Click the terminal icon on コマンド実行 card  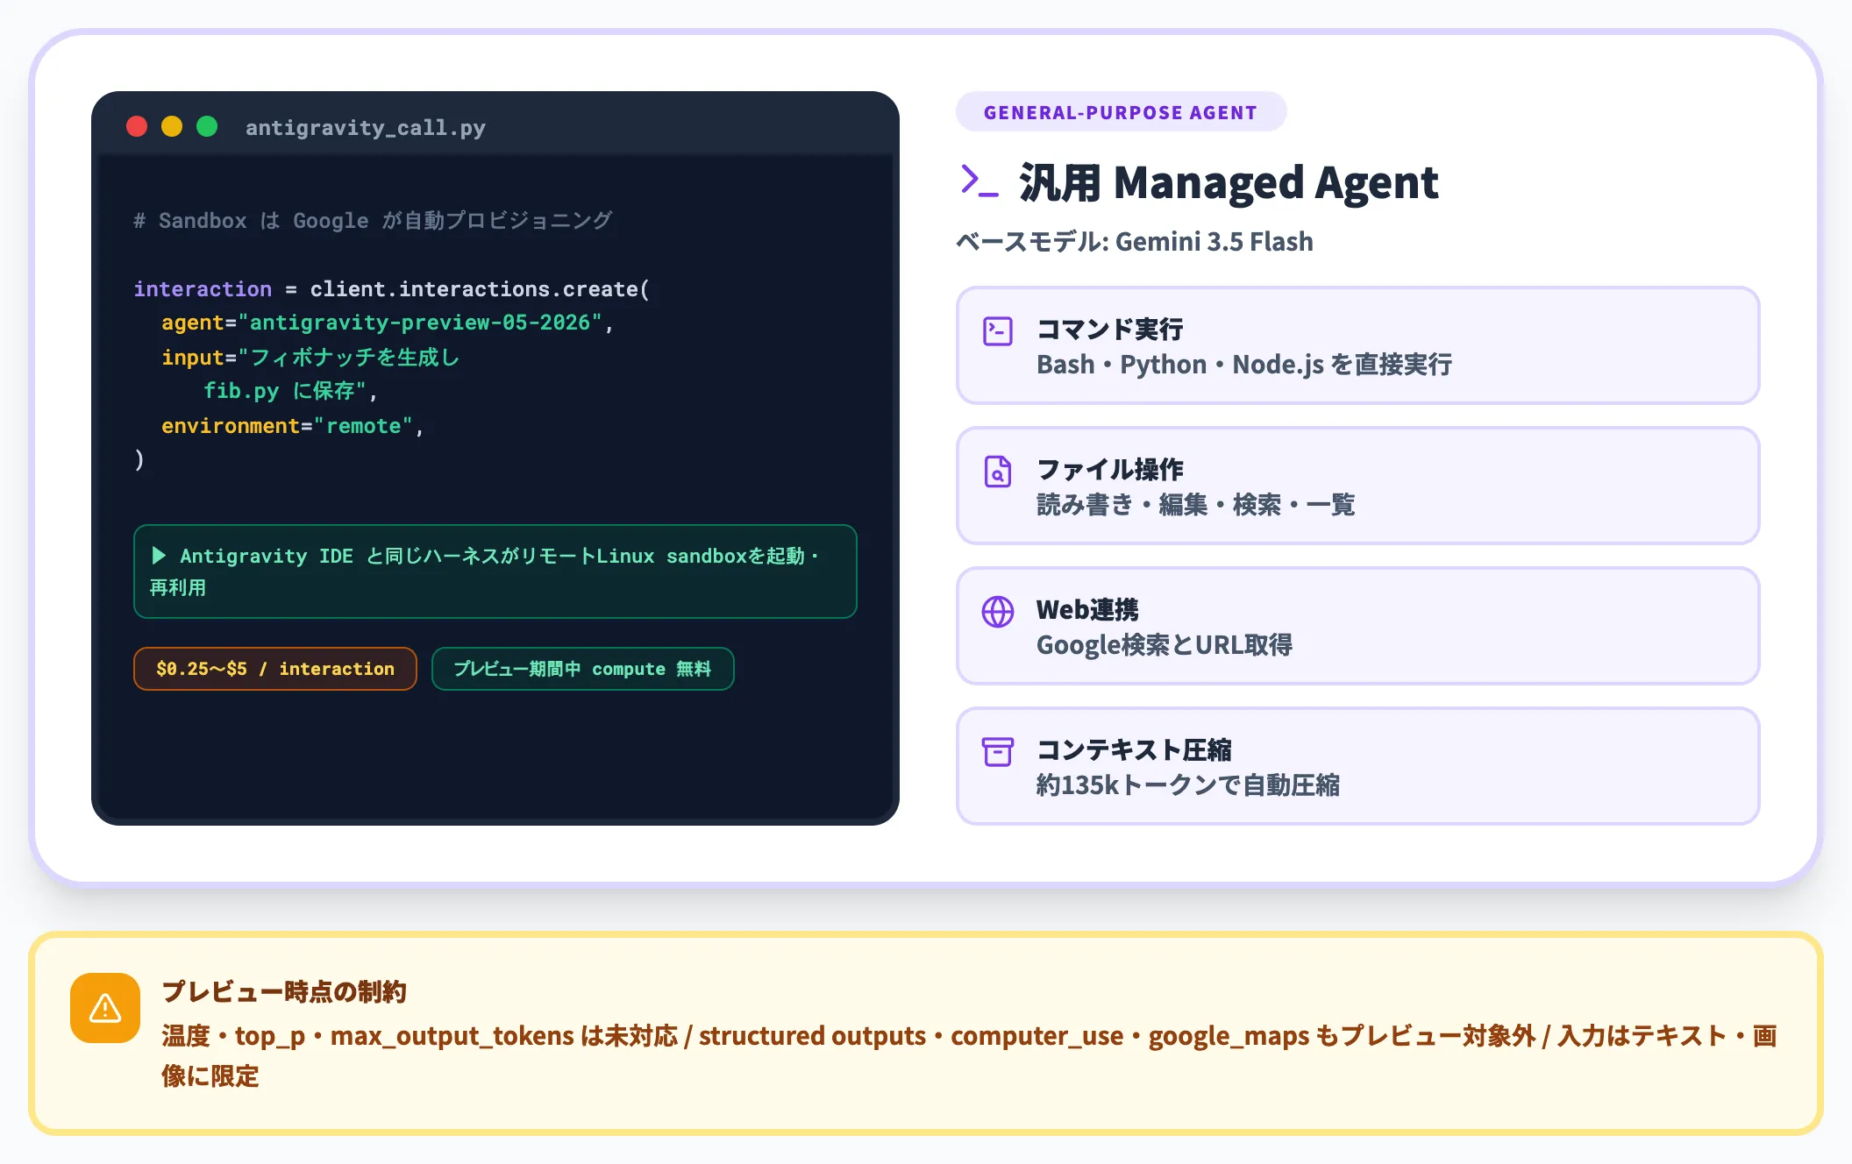[x=998, y=331]
